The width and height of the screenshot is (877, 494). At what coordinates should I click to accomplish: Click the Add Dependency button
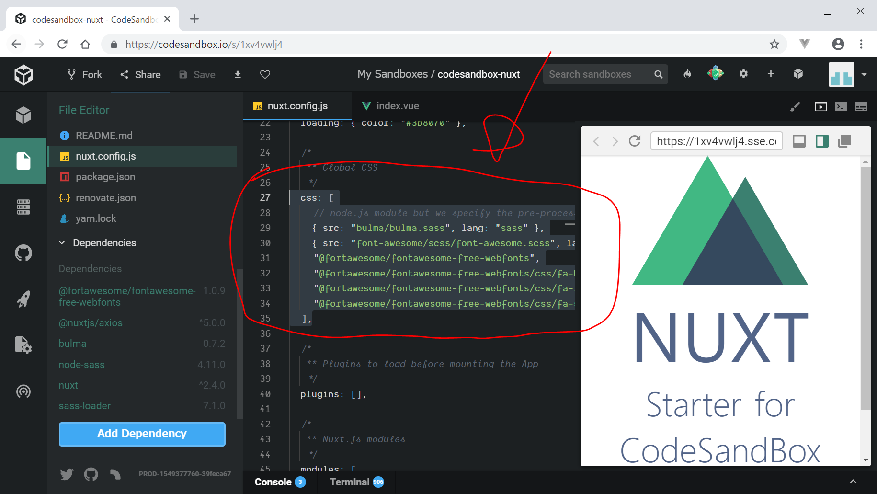(x=142, y=434)
